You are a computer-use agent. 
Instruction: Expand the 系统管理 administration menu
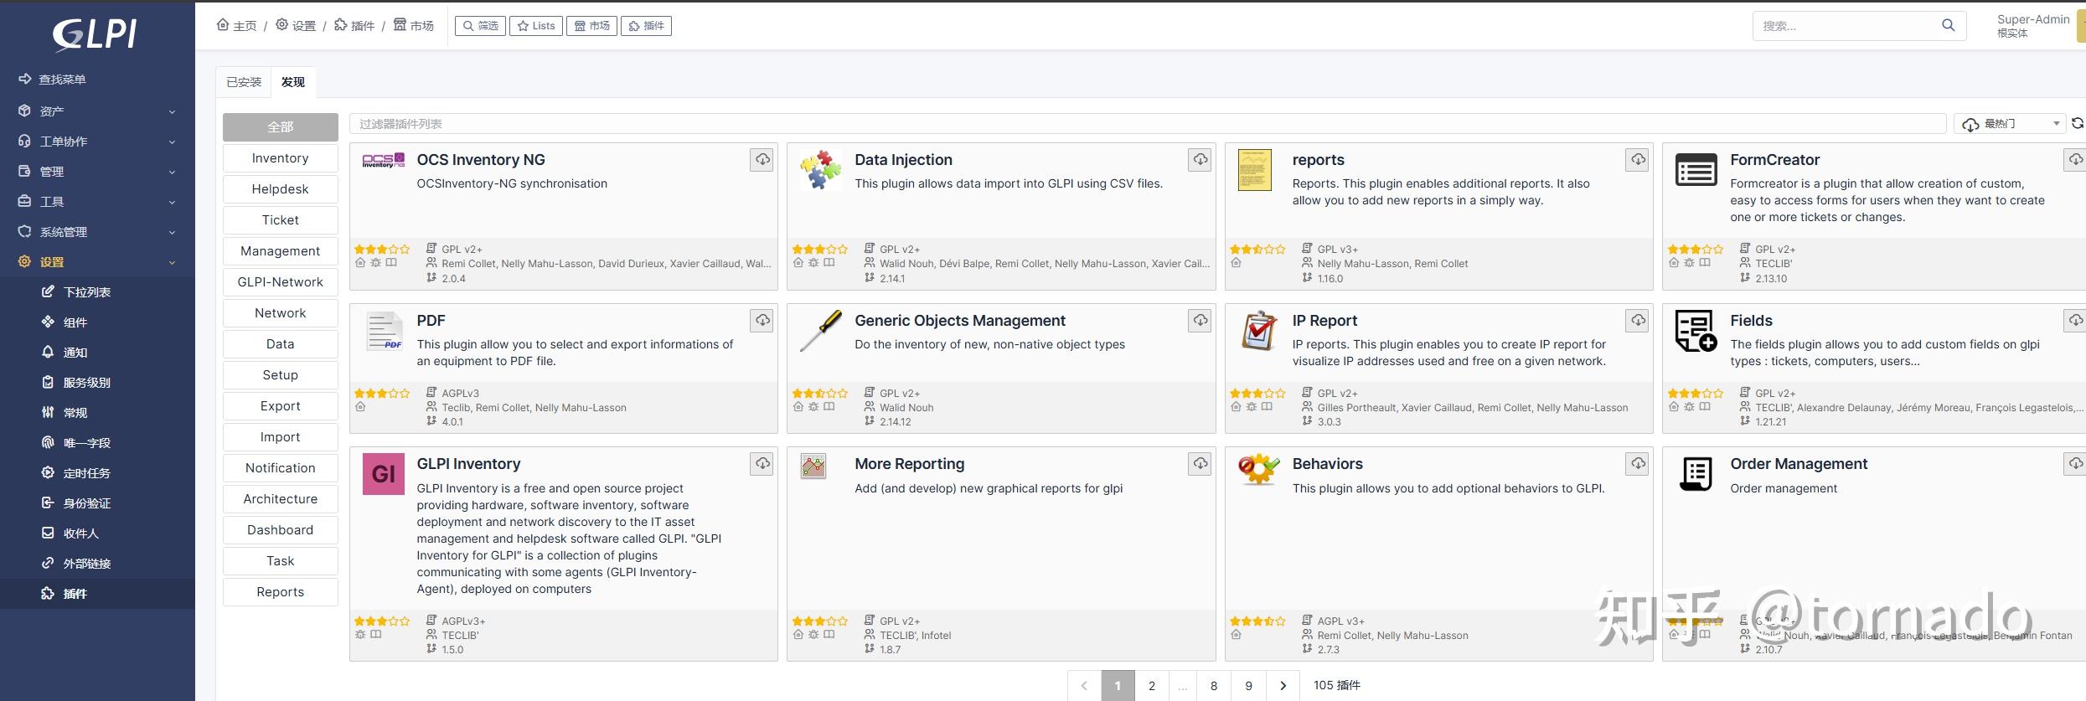click(97, 232)
